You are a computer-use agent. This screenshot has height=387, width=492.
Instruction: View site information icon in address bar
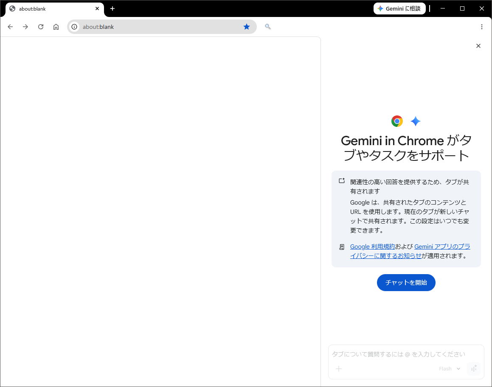(74, 27)
